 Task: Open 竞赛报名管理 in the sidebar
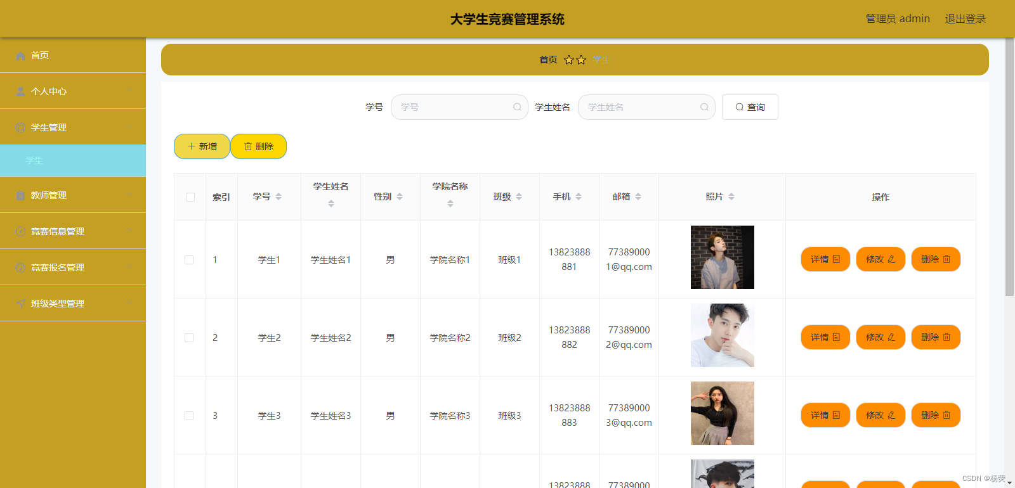73,267
